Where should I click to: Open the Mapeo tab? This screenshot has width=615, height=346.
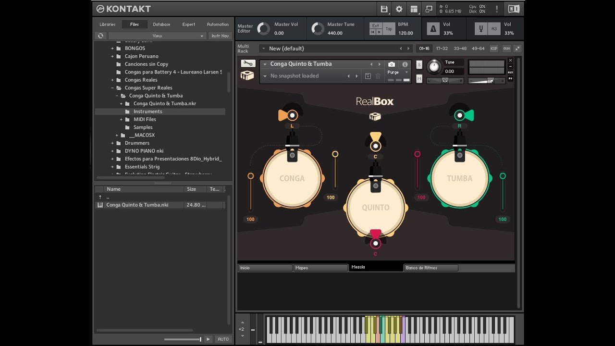click(320, 268)
